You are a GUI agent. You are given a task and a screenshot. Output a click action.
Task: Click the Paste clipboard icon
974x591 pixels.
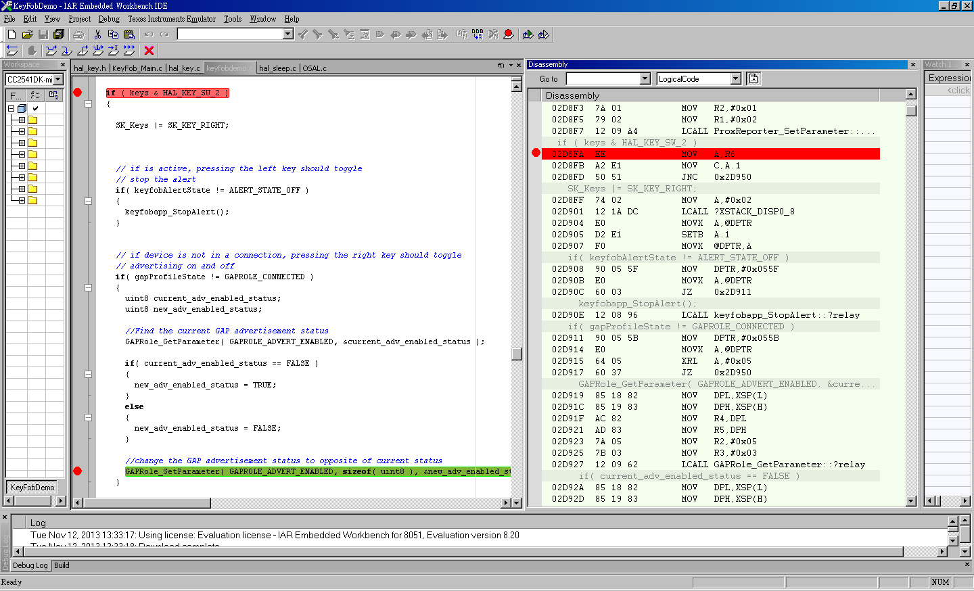(x=129, y=34)
